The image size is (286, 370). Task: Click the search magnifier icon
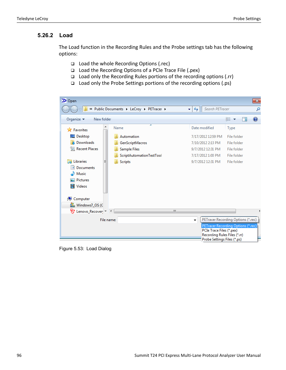pyautogui.click(x=257, y=109)
